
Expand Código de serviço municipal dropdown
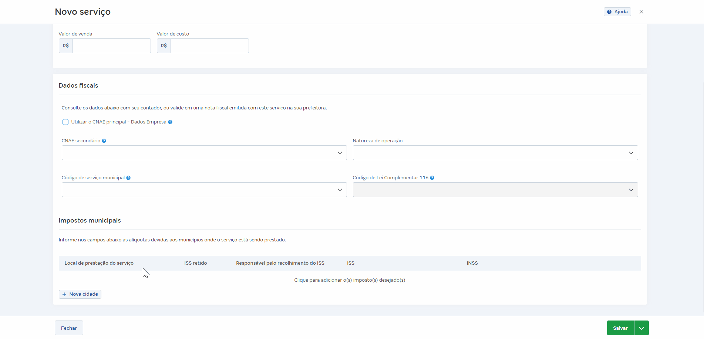(x=204, y=190)
